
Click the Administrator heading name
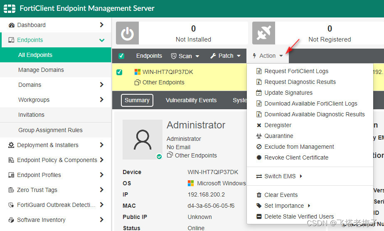click(196, 125)
